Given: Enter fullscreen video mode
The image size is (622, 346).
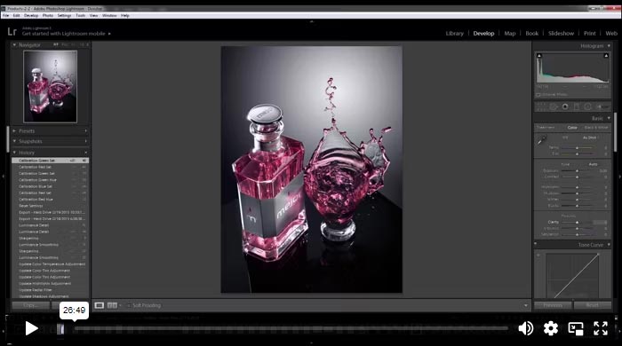Looking at the screenshot, I should (x=601, y=328).
